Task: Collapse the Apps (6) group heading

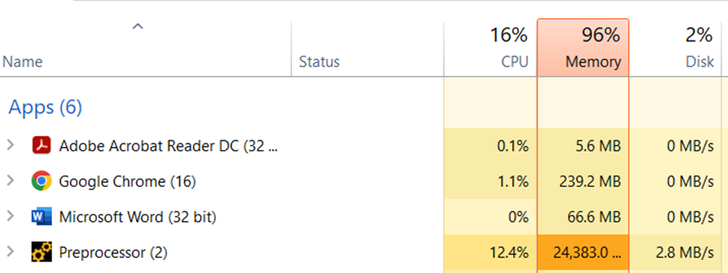Action: tap(46, 107)
